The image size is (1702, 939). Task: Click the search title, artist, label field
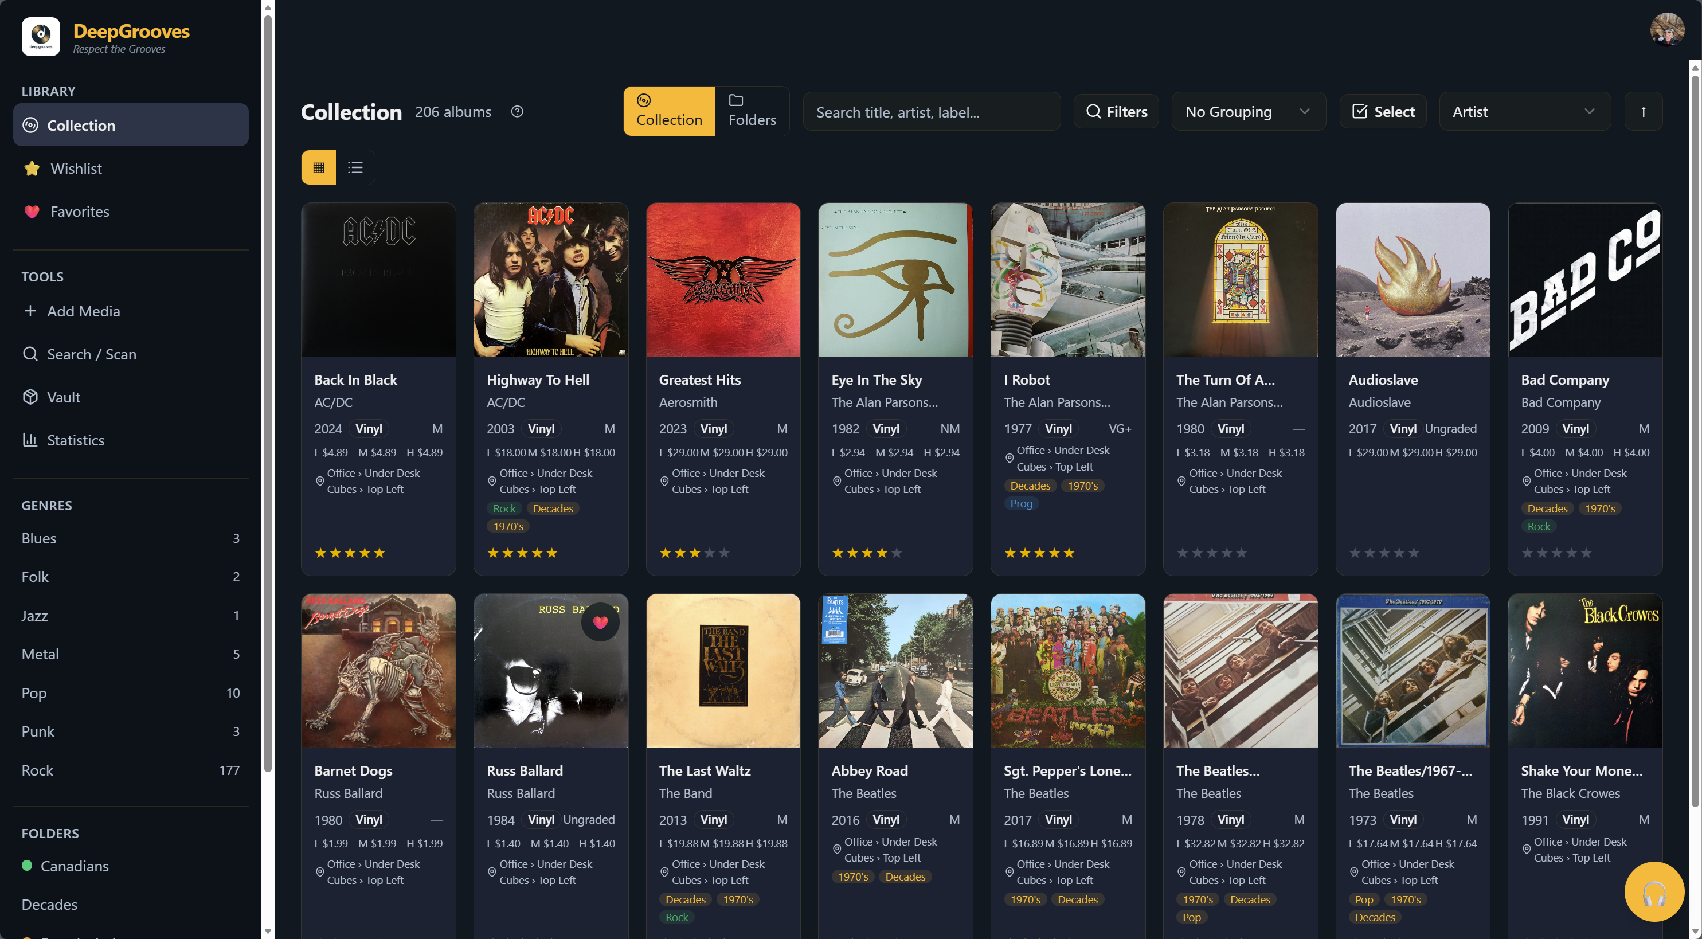pyautogui.click(x=932, y=112)
